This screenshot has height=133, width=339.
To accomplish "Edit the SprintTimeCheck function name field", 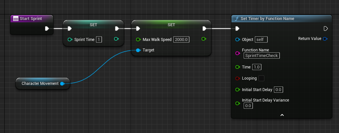I will coord(262,56).
